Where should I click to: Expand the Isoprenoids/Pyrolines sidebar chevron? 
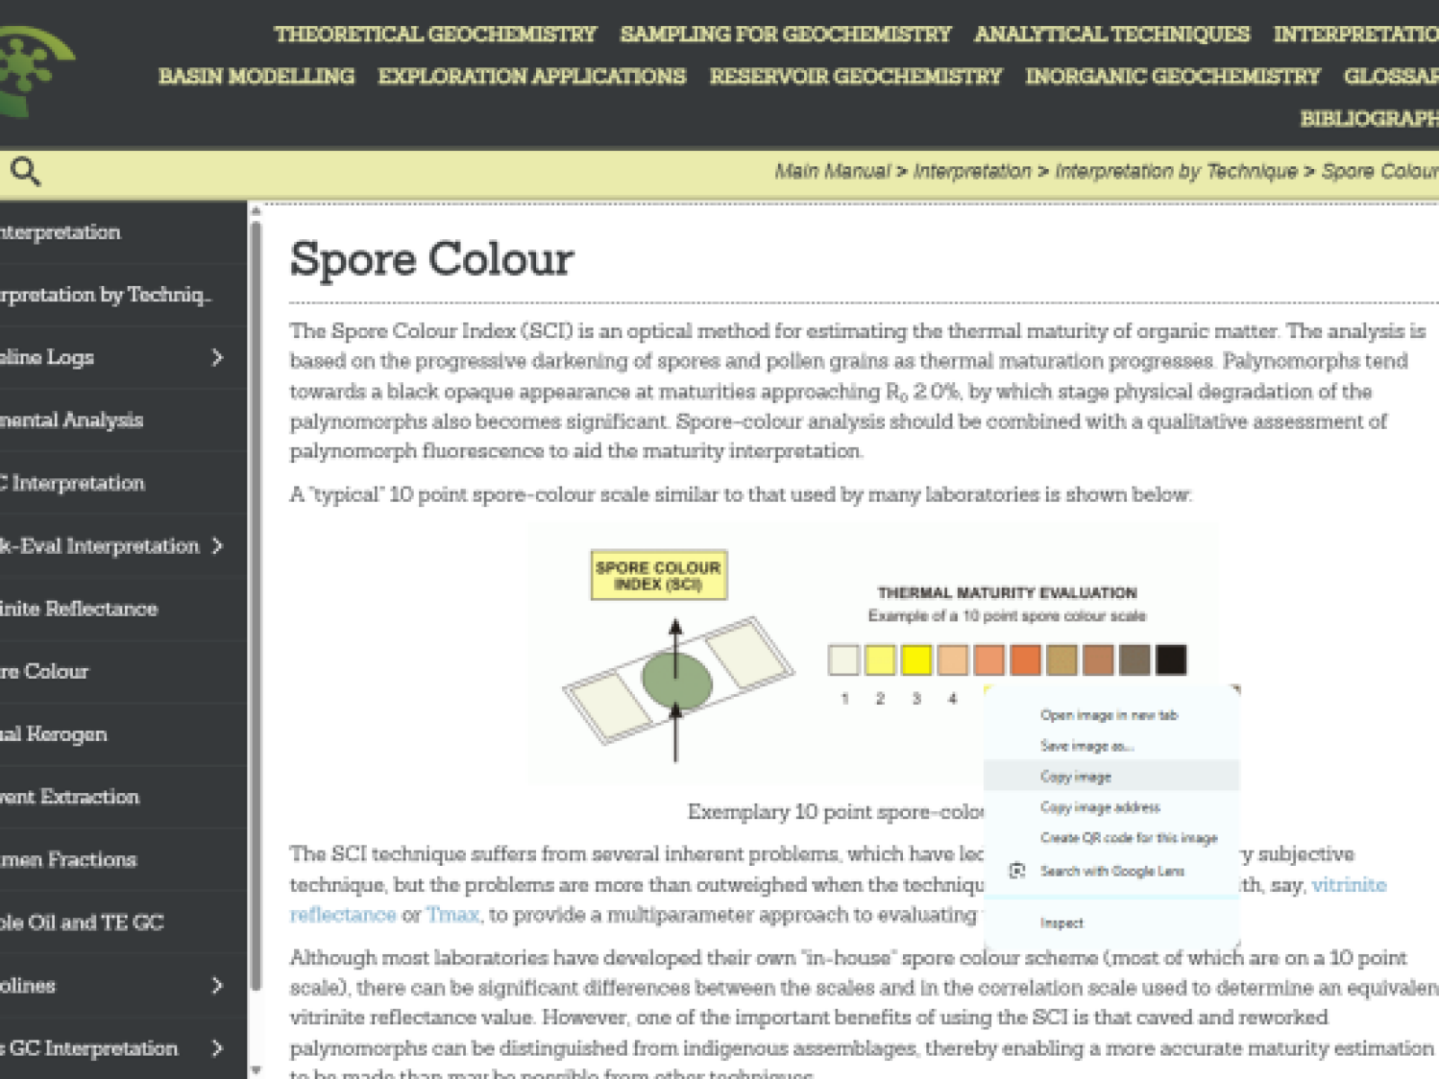[217, 985]
